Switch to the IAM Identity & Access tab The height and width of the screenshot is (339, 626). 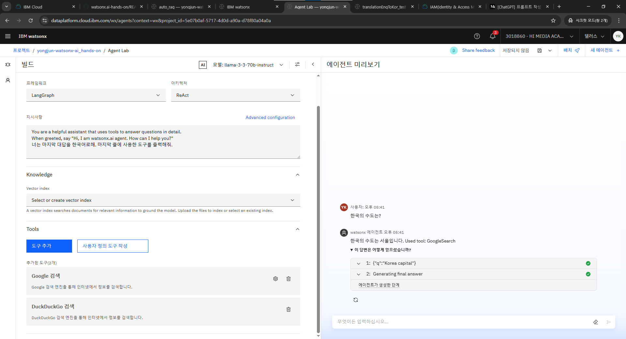(x=452, y=7)
